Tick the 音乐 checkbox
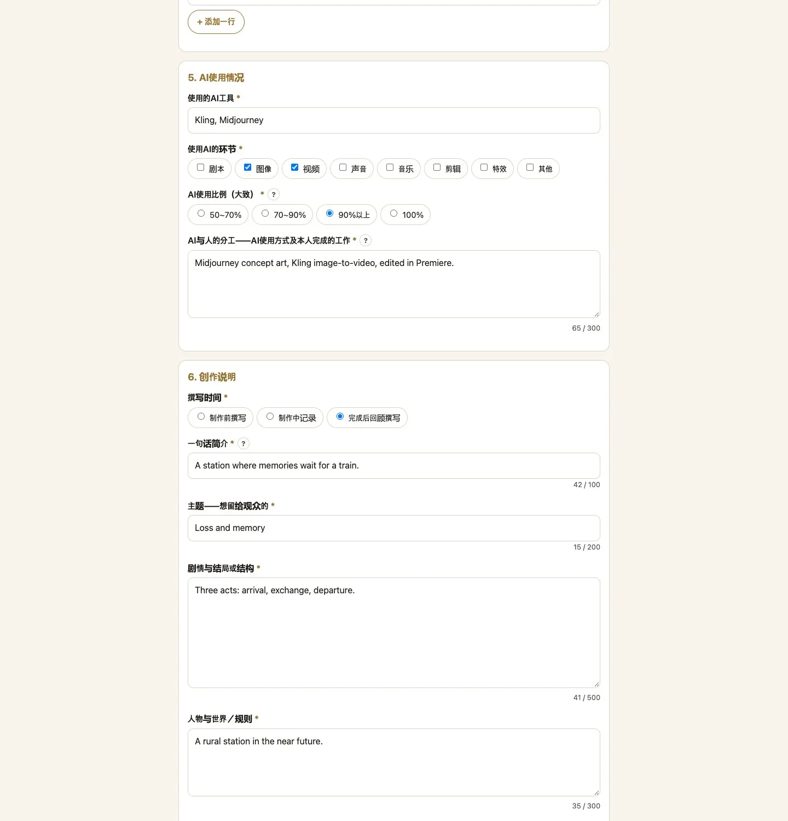This screenshot has height=821, width=788. [x=390, y=167]
